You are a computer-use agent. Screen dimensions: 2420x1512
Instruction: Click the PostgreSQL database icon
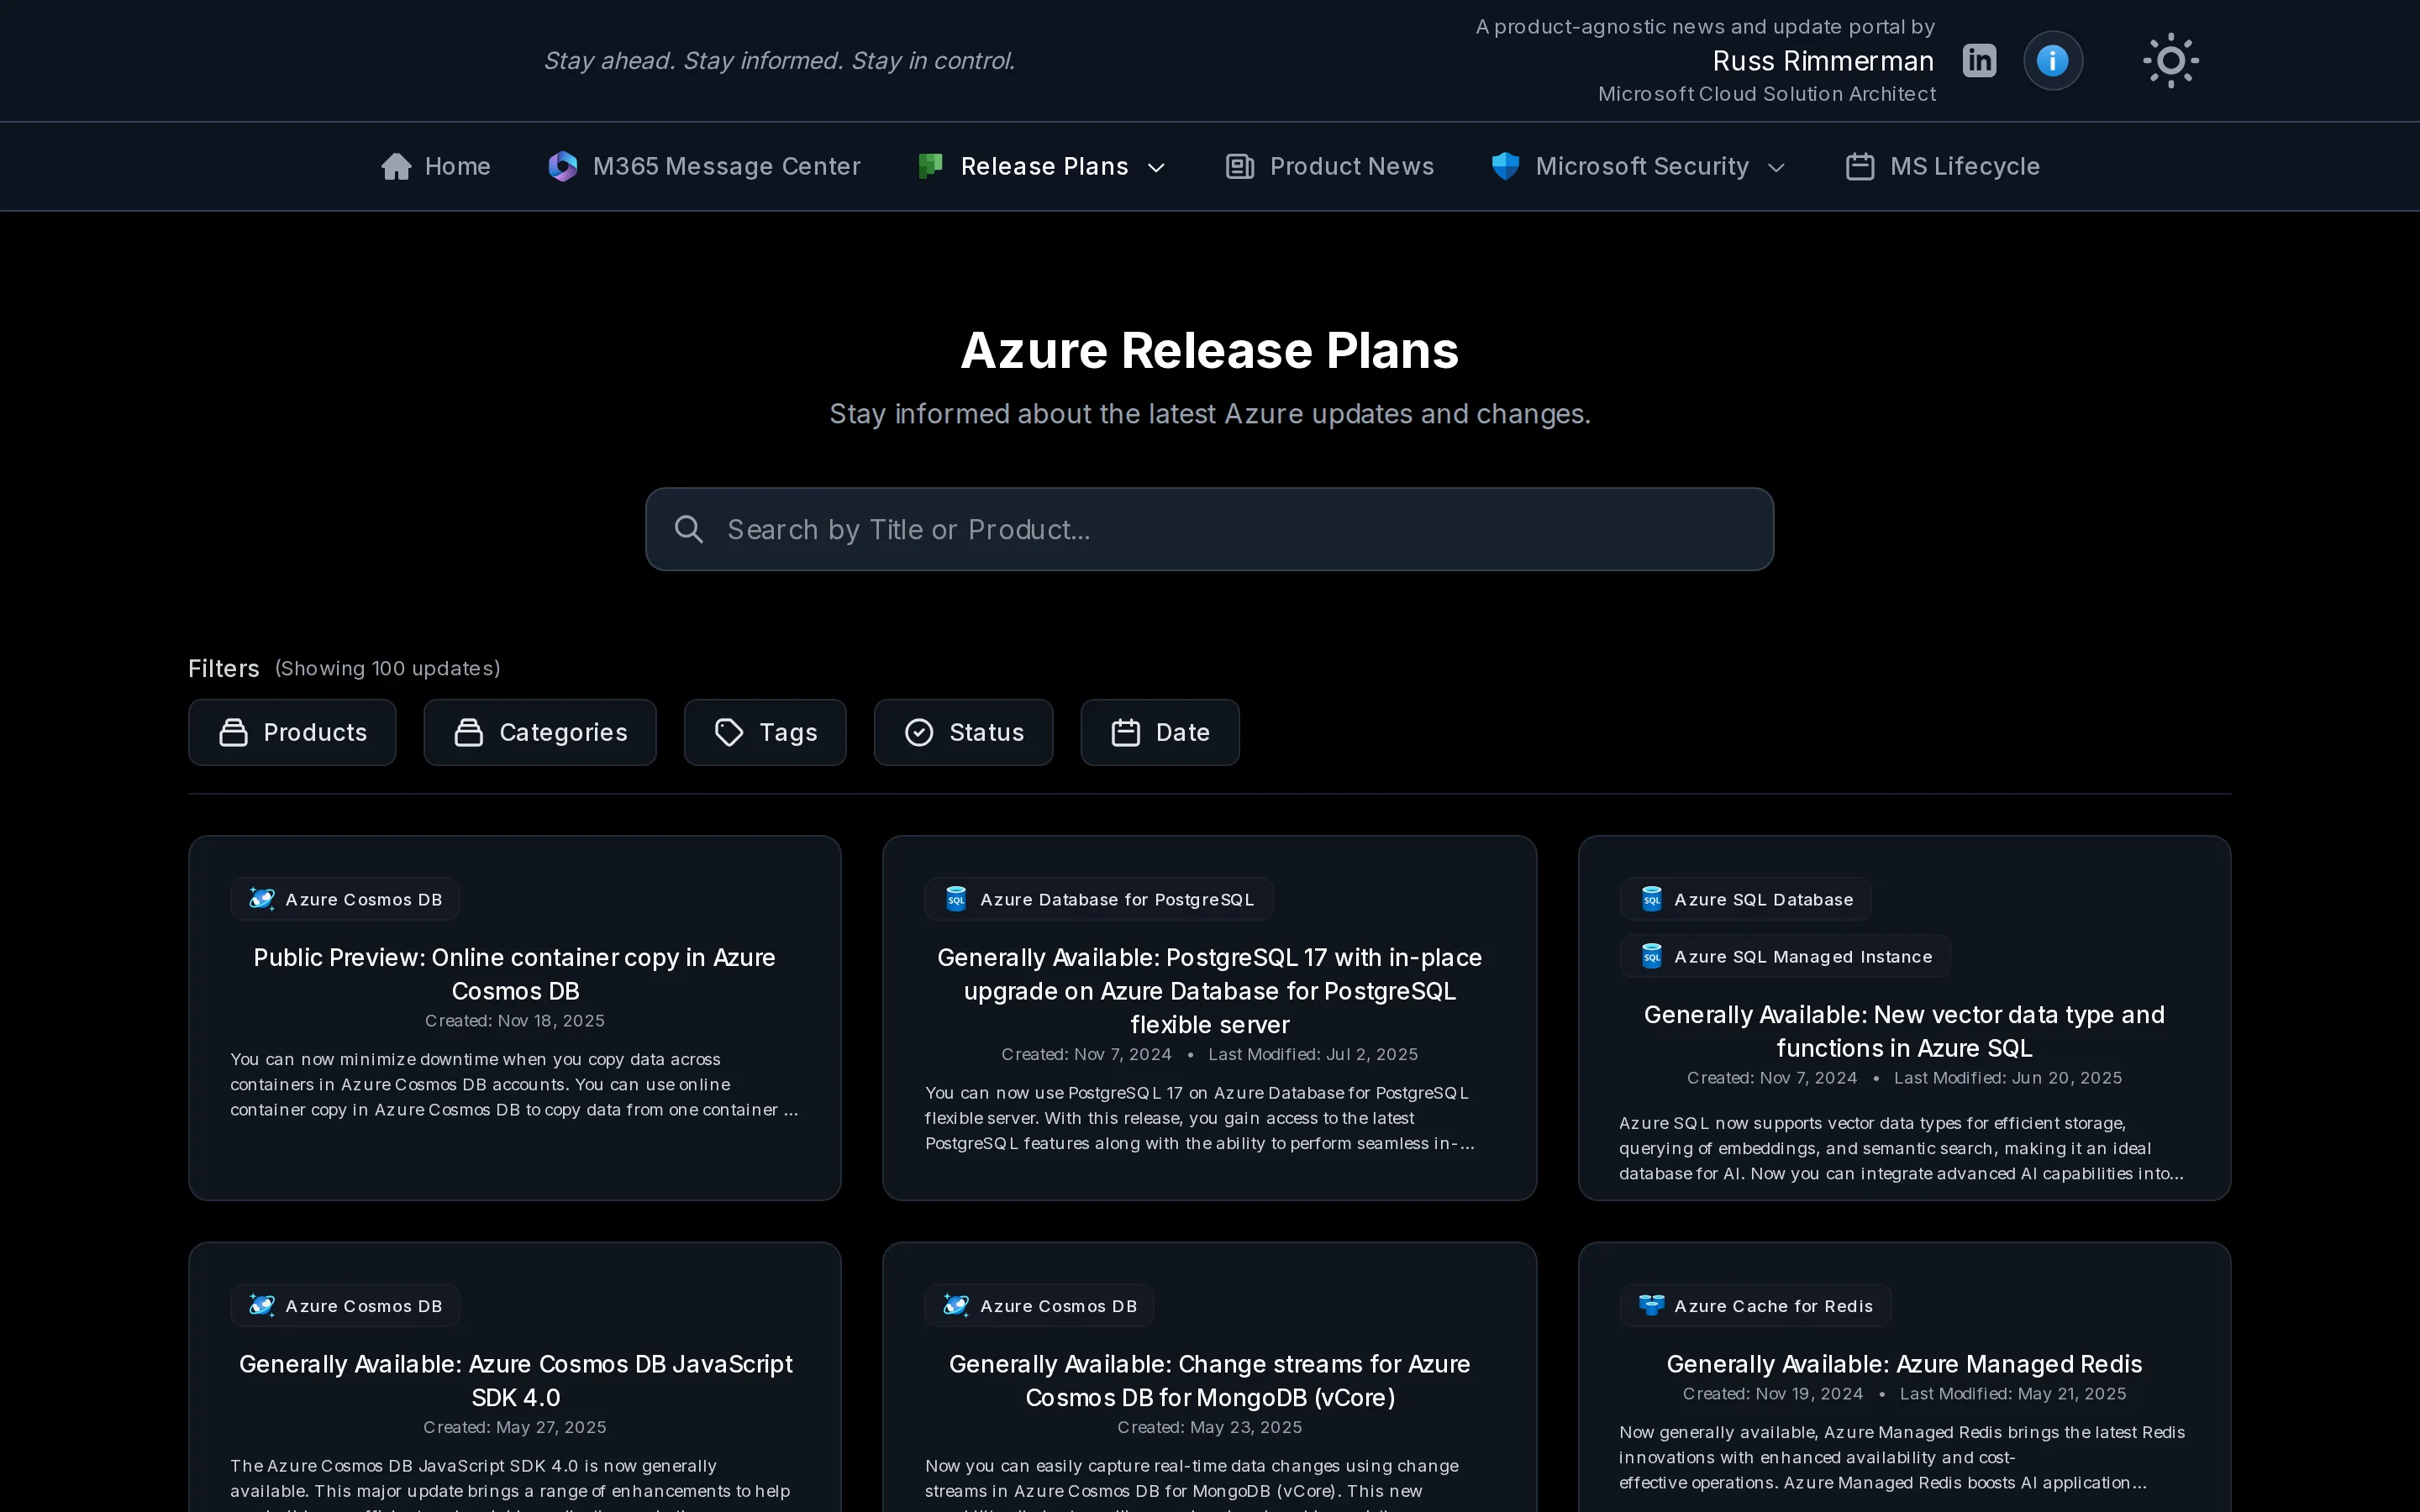click(956, 899)
